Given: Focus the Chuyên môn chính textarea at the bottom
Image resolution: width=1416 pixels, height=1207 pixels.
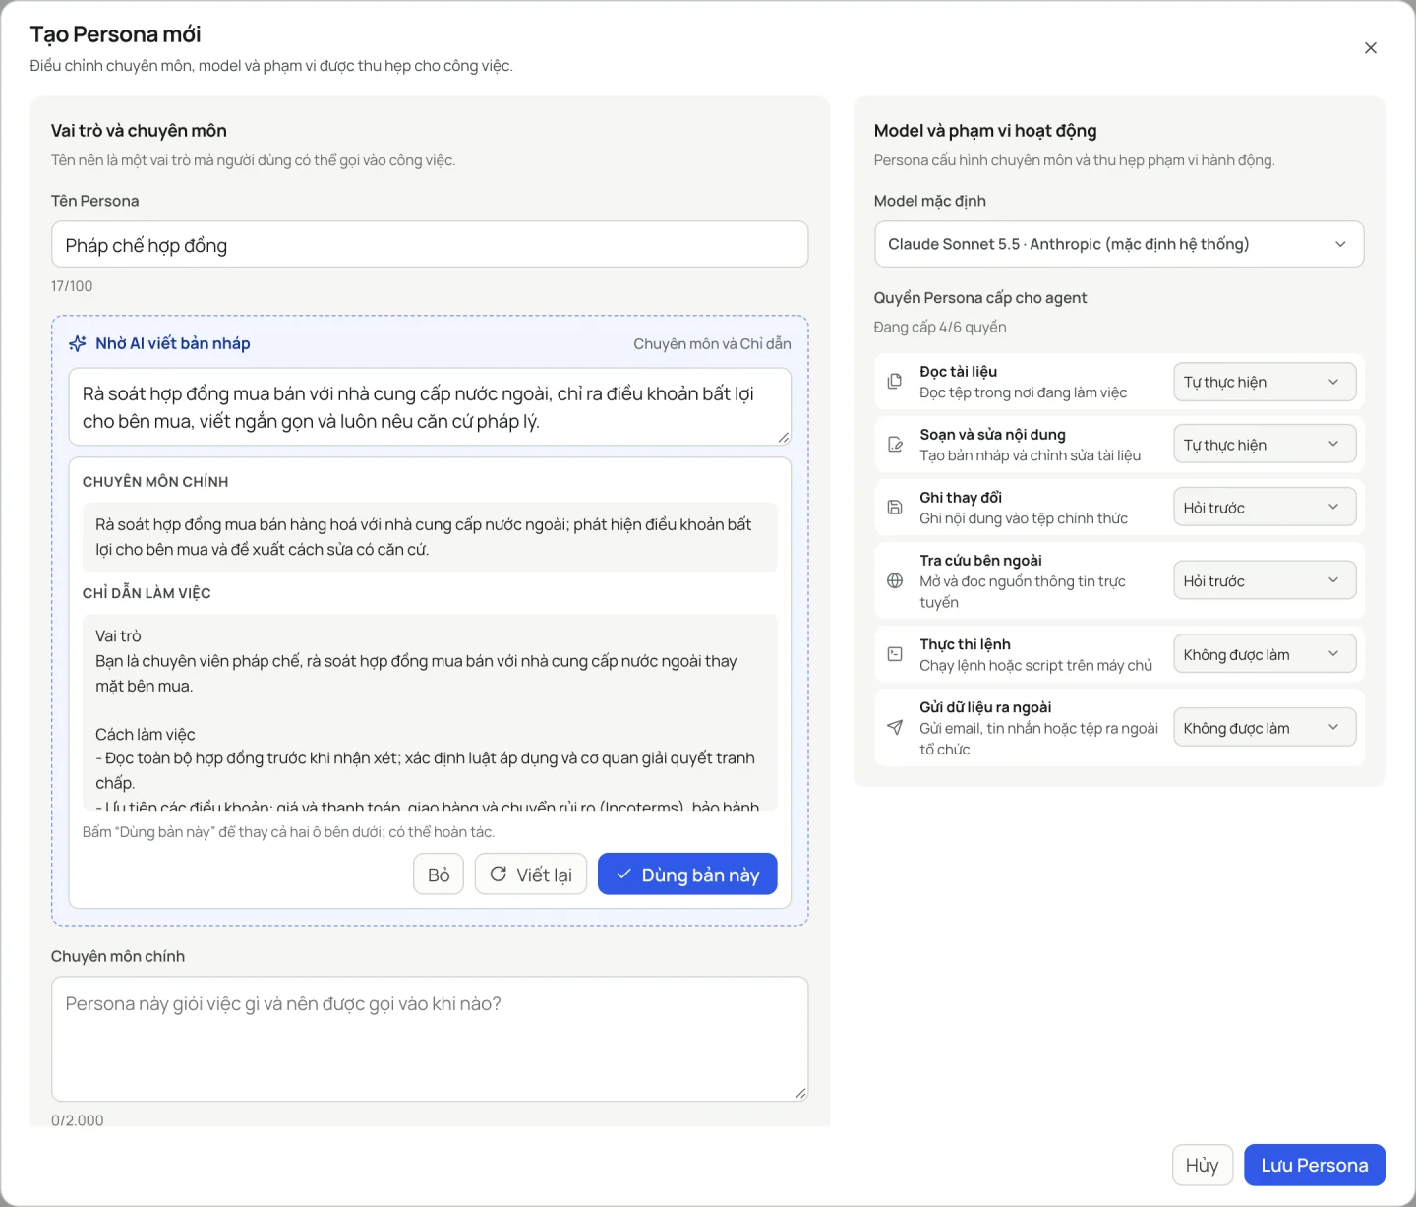Looking at the screenshot, I should coord(430,1039).
